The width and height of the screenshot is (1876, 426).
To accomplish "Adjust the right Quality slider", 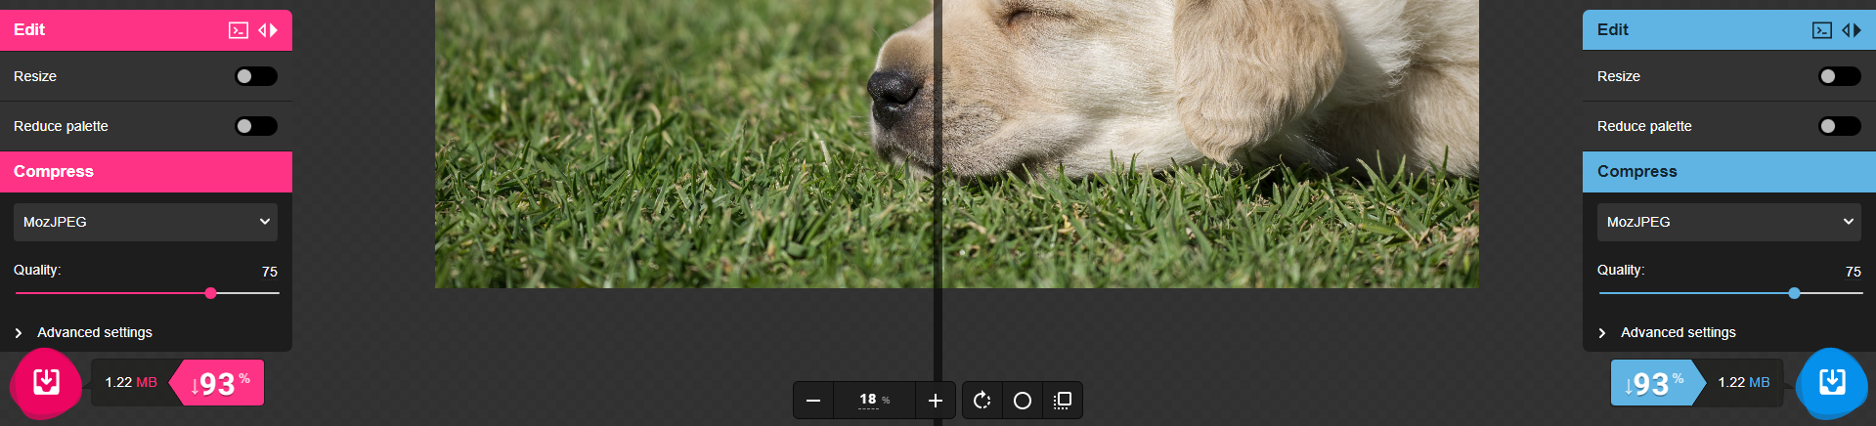I will [1730, 293].
